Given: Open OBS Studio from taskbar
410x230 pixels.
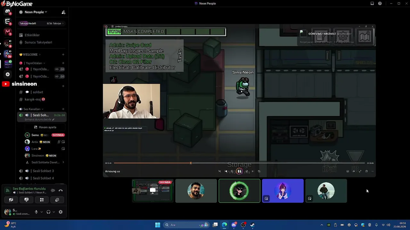Looking at the screenshot, I should click(x=243, y=225).
